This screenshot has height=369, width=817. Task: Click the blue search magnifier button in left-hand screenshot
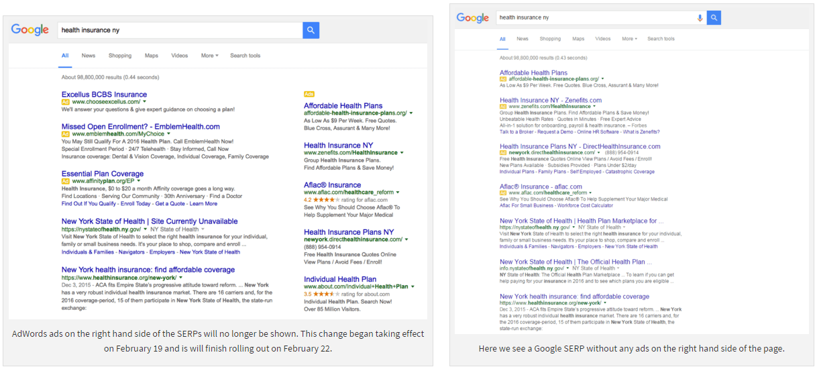311,30
